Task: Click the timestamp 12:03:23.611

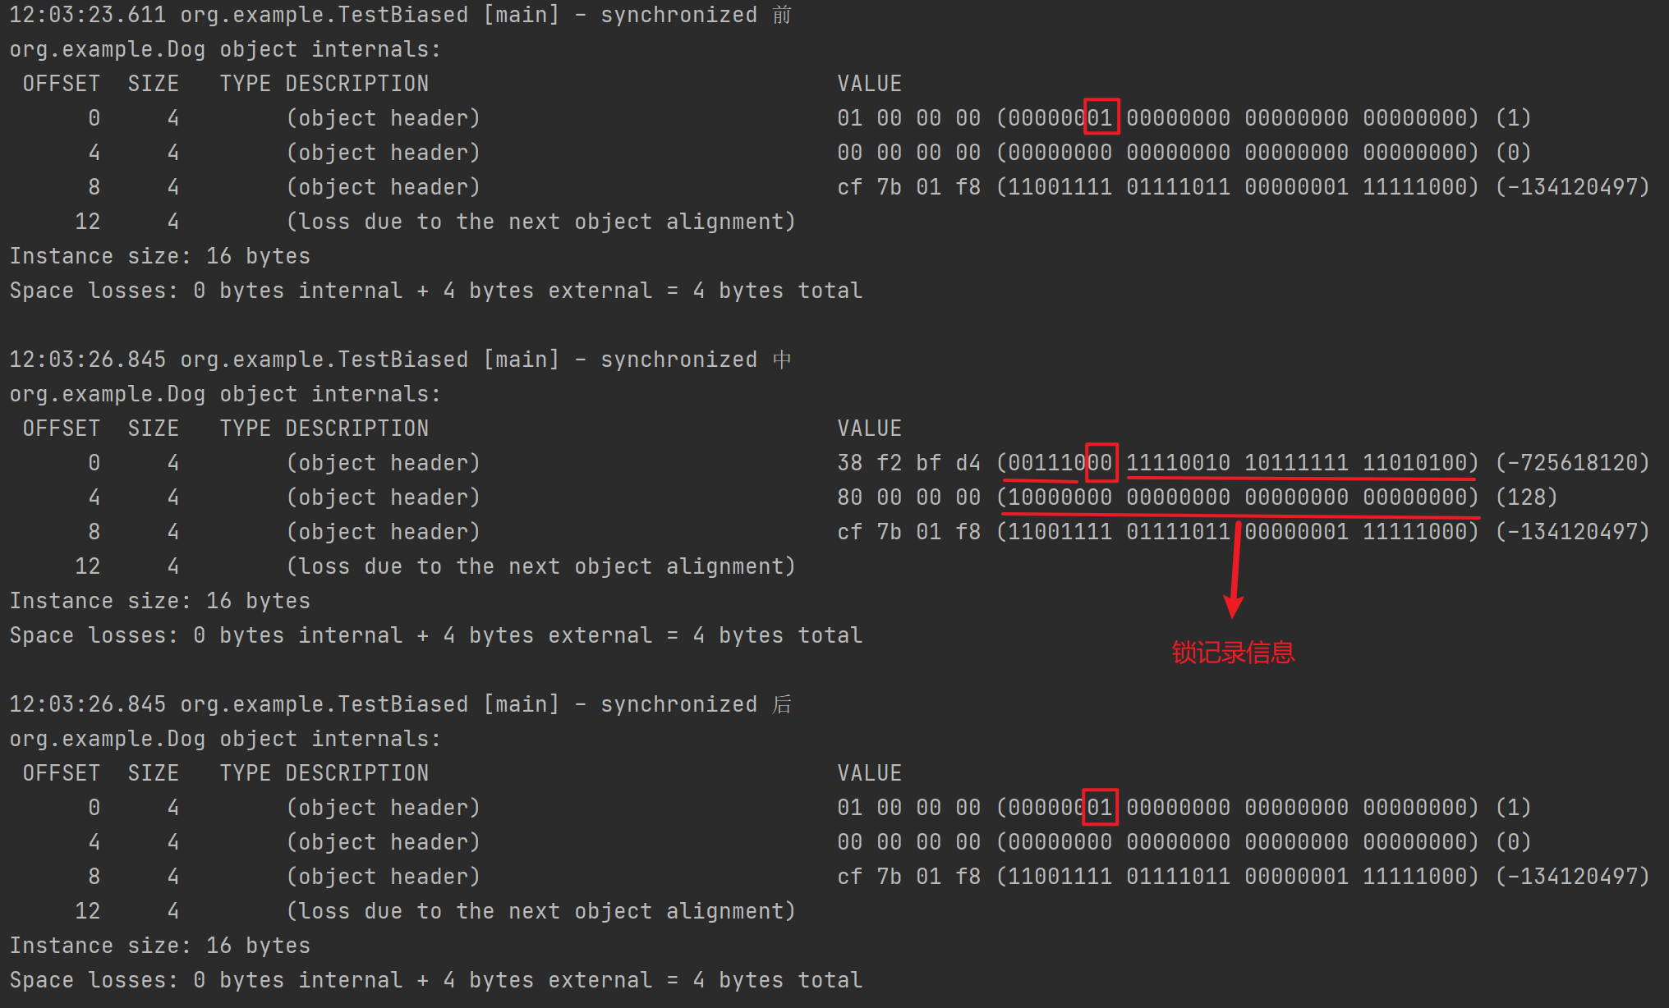Action: coord(87,15)
